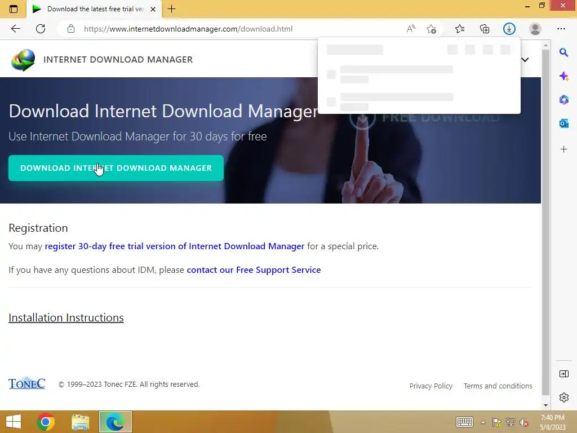The image size is (577, 433).
Task: Open register 30-day free trial link
Action: [175, 246]
